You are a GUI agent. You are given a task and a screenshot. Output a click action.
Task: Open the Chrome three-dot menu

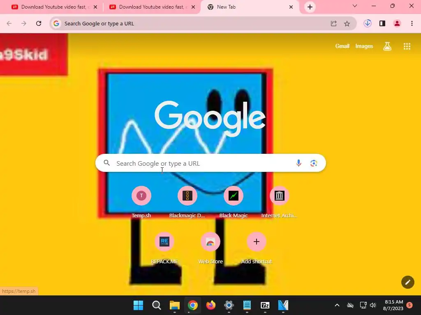click(x=412, y=23)
